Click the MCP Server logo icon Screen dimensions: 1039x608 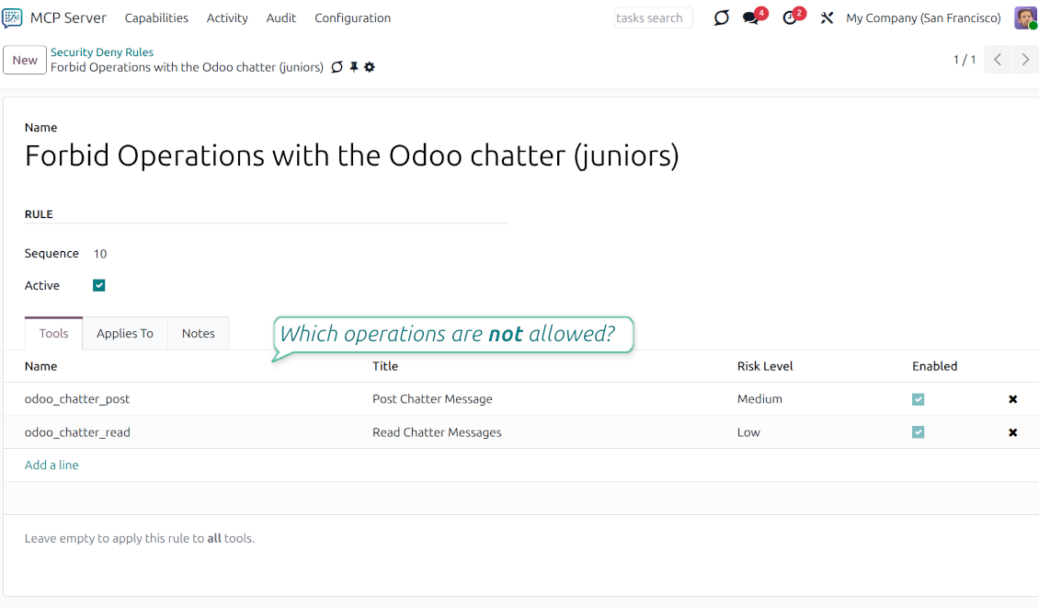pyautogui.click(x=13, y=17)
